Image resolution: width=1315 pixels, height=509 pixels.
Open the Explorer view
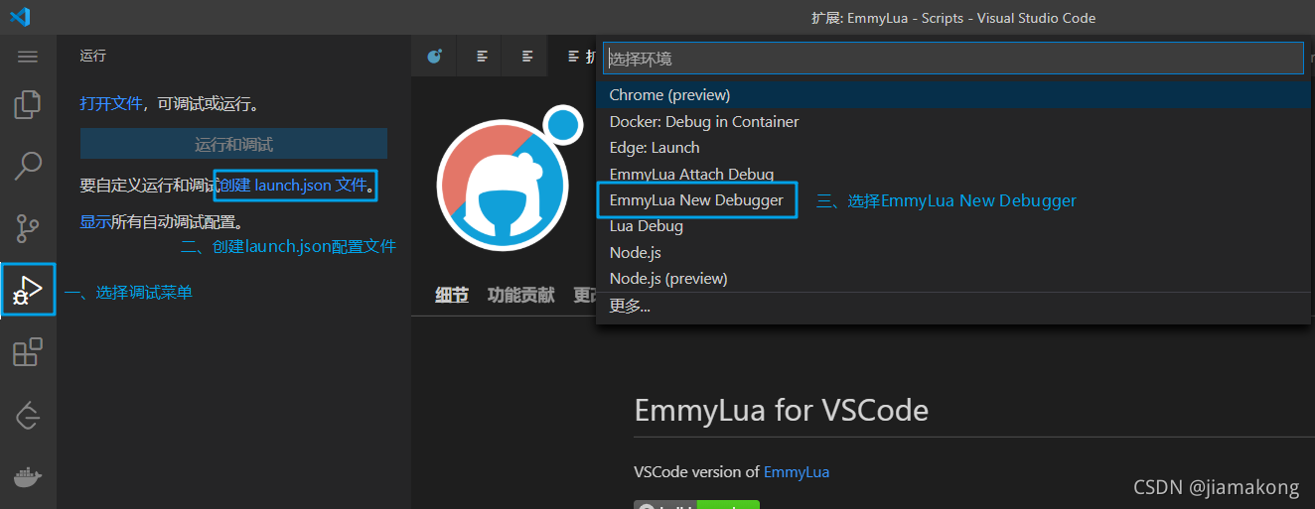tap(28, 104)
